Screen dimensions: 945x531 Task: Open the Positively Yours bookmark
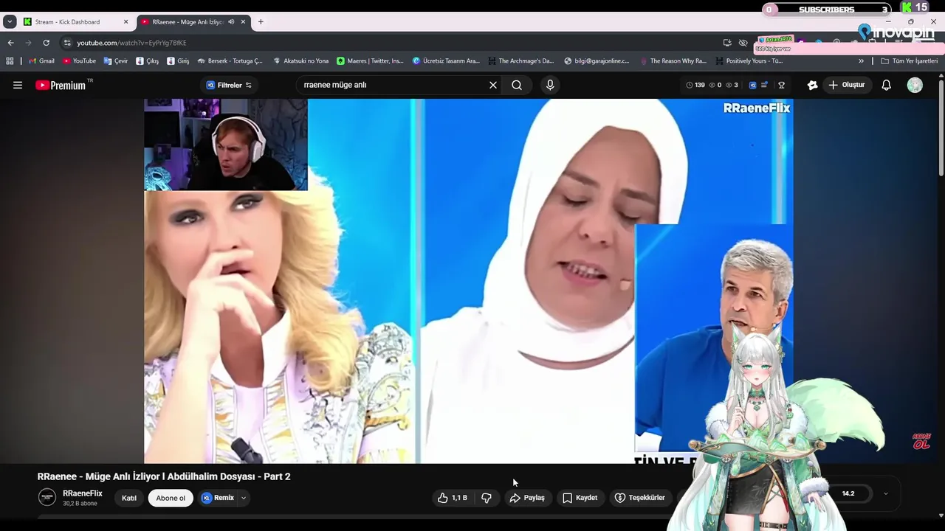[x=749, y=61]
